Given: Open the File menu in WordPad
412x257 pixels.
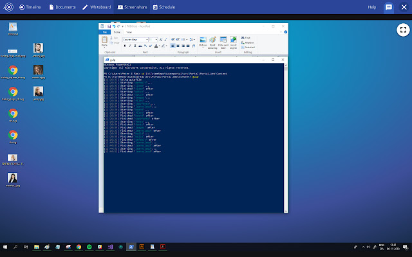Looking at the screenshot, I should coord(104,32).
